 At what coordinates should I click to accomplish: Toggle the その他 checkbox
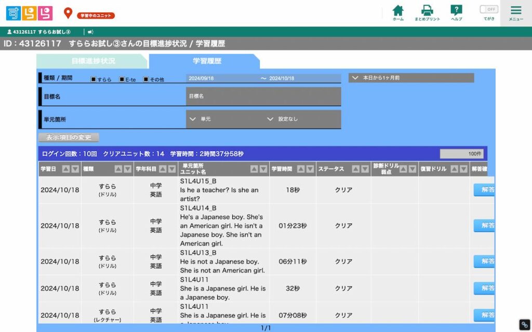pyautogui.click(x=146, y=79)
